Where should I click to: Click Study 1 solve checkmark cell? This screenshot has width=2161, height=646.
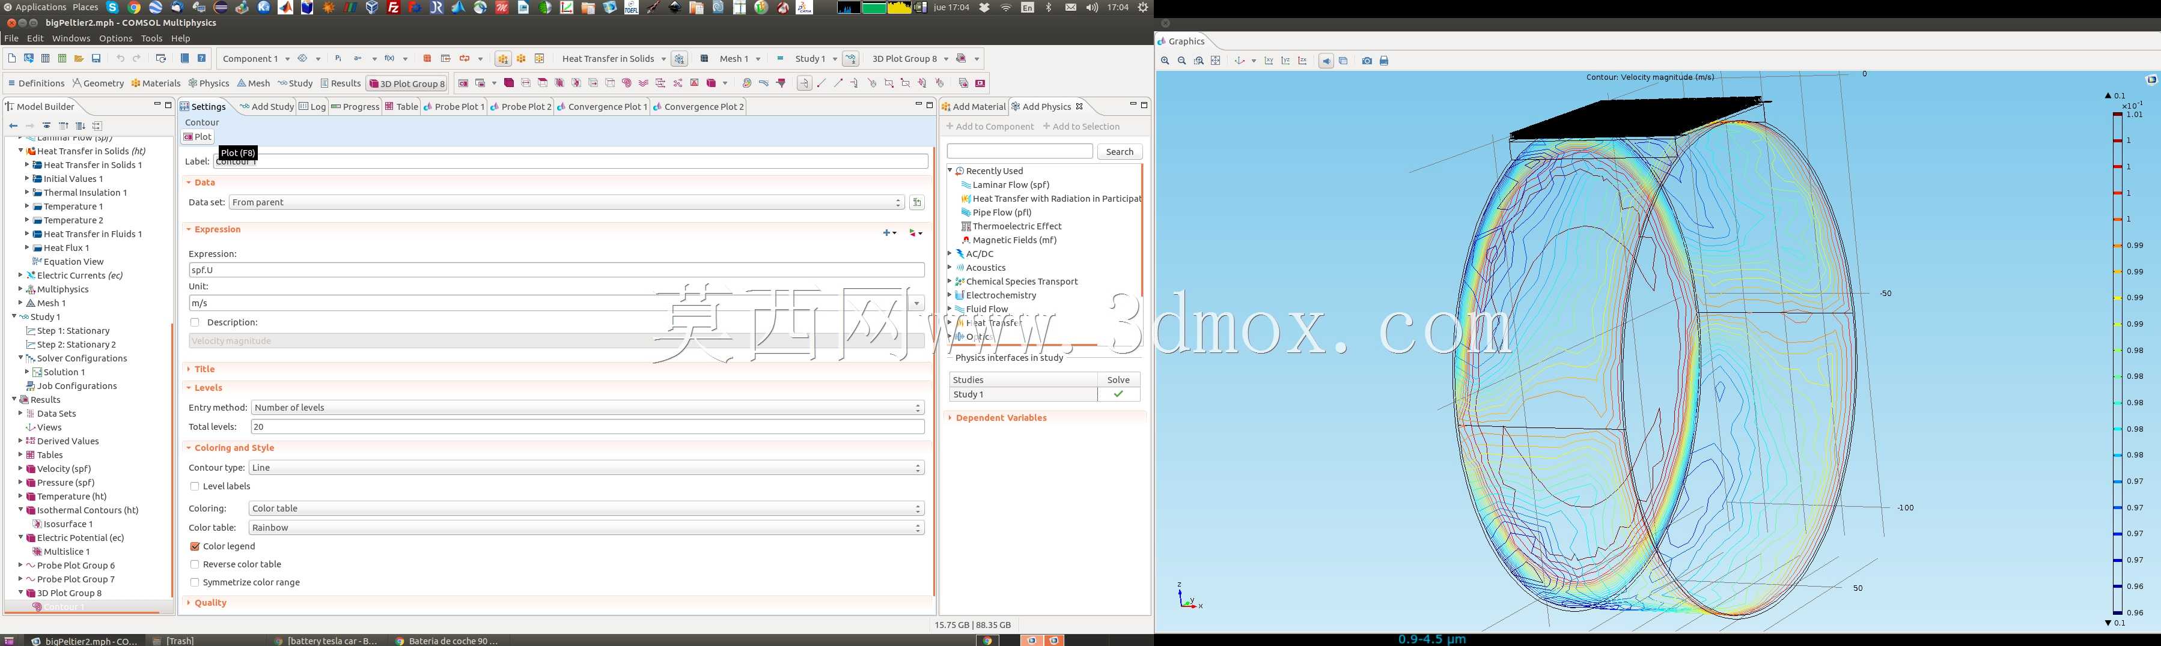pos(1118,394)
